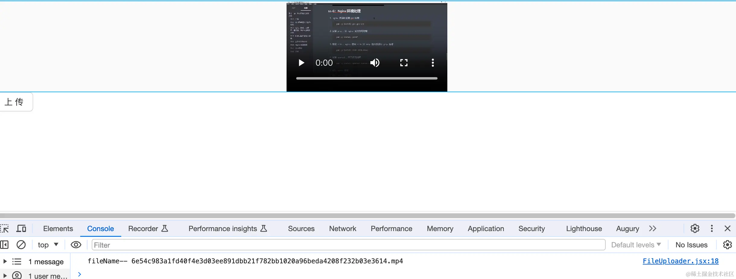Image resolution: width=736 pixels, height=279 pixels.
Task: Play the uploaded video
Action: point(301,63)
